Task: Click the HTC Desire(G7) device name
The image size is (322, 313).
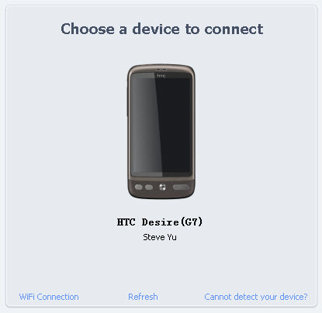Action: (160, 222)
